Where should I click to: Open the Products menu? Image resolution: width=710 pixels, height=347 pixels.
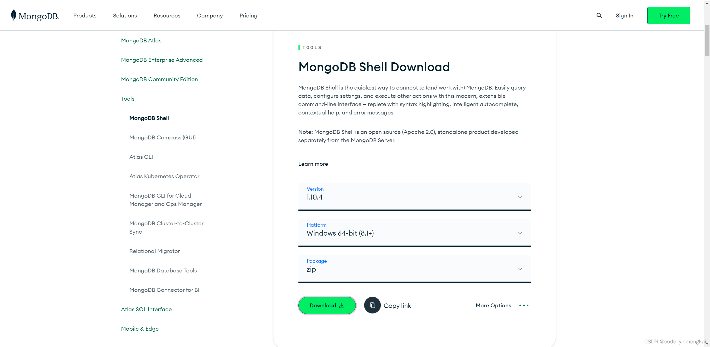coord(85,16)
